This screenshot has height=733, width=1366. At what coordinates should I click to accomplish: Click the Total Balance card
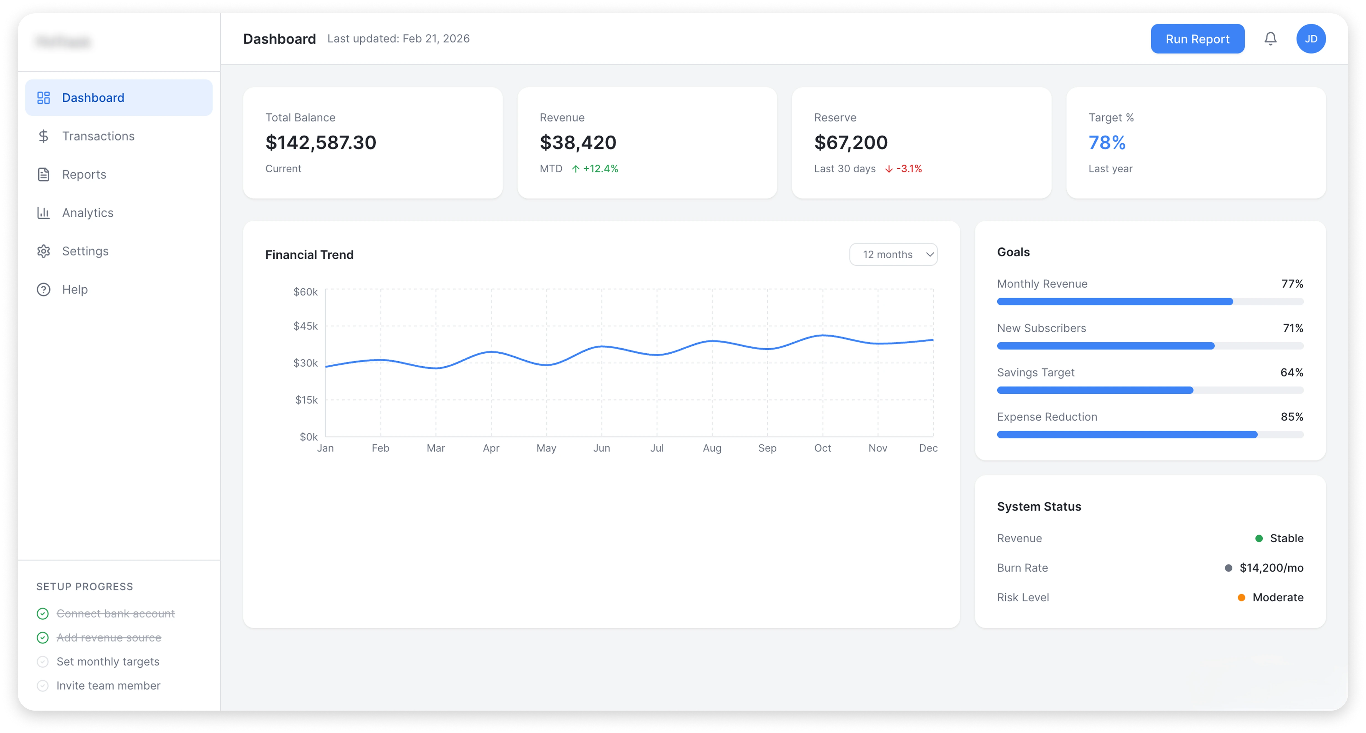[373, 143]
